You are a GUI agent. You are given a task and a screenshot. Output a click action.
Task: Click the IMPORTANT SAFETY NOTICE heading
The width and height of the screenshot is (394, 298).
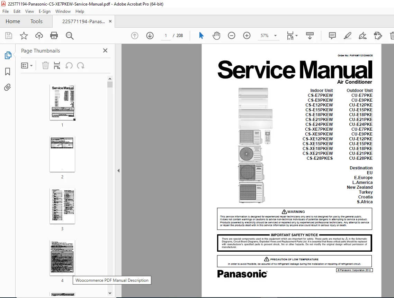(x=294, y=235)
